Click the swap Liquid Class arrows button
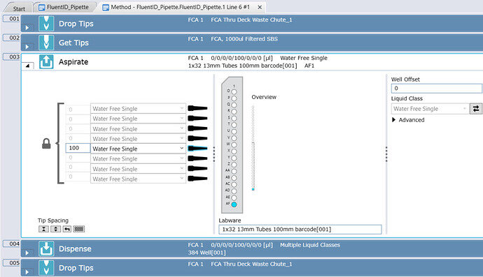This screenshot has height=277, width=483. point(475,109)
